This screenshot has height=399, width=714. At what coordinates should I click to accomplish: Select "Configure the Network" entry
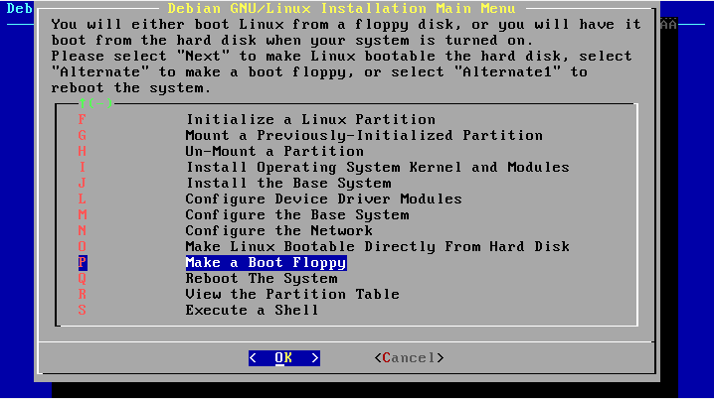279,231
